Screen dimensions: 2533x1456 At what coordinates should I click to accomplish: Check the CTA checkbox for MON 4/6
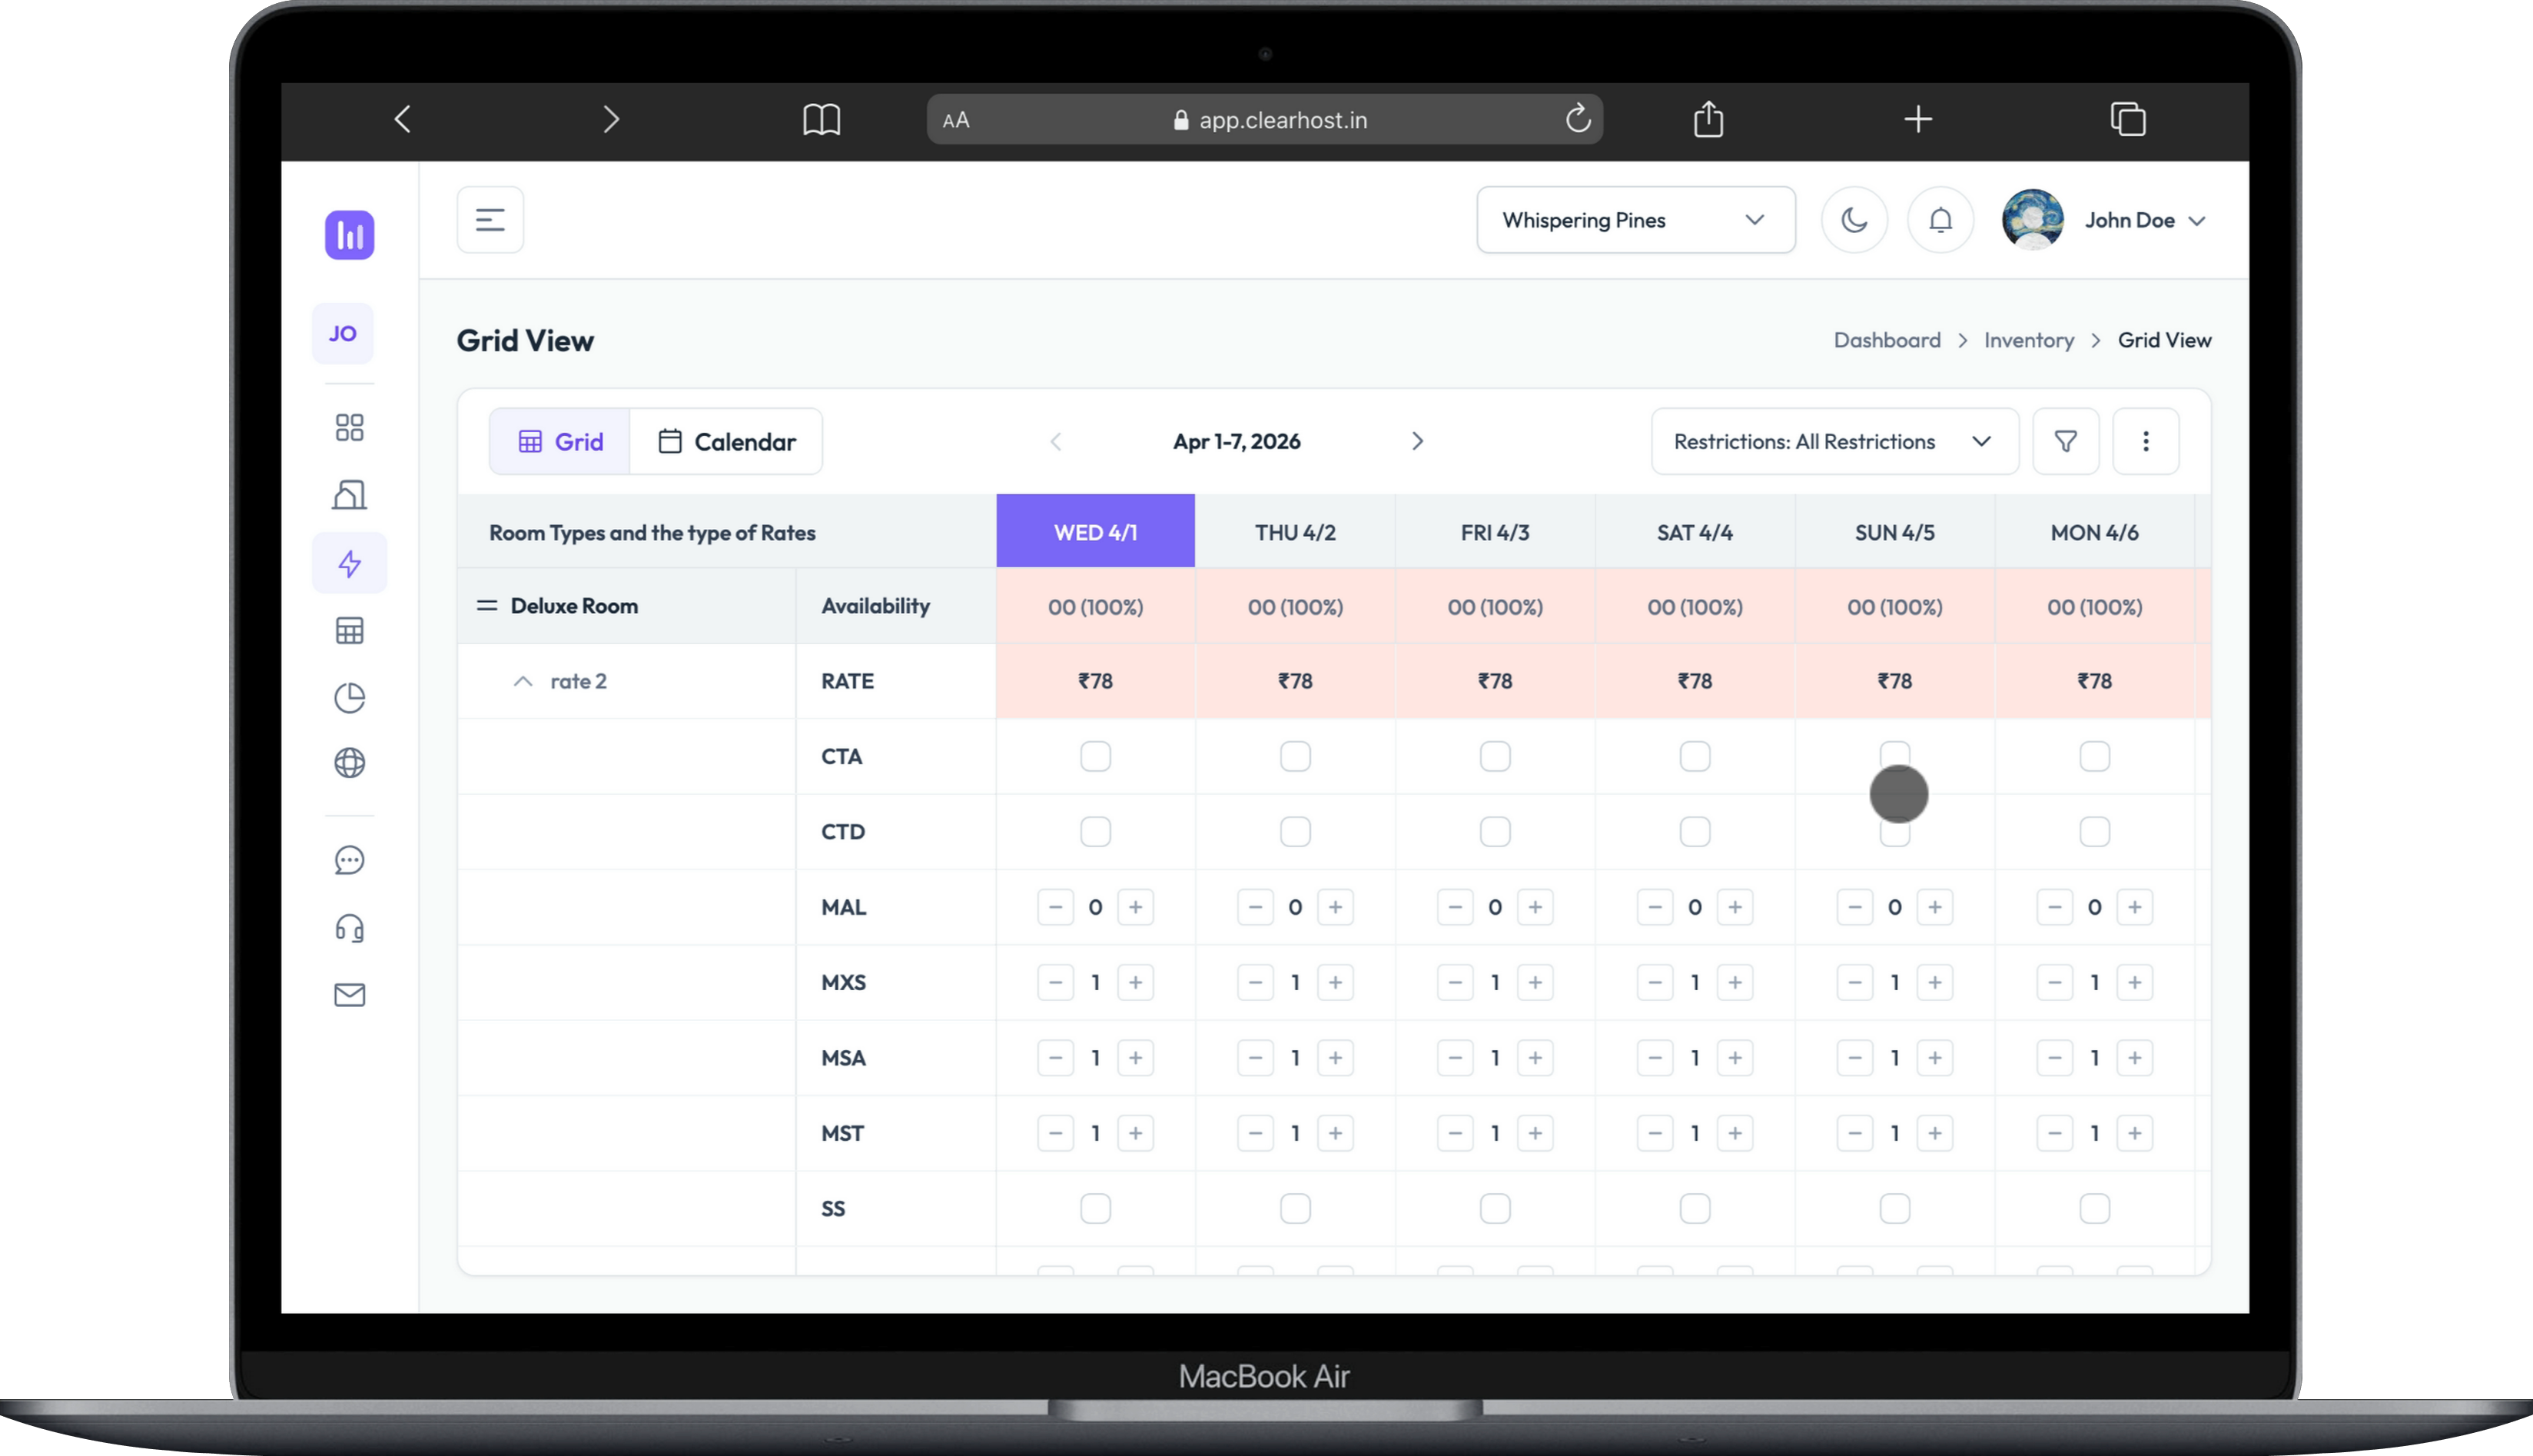click(2094, 756)
